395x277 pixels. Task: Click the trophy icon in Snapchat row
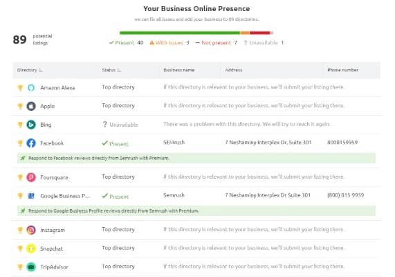pyautogui.click(x=20, y=249)
